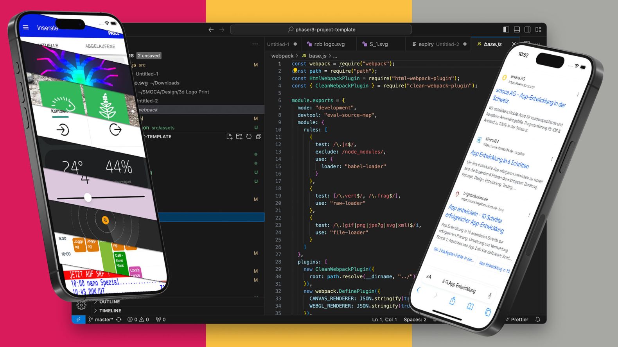Toggle the bottom panel visibility

point(517,29)
